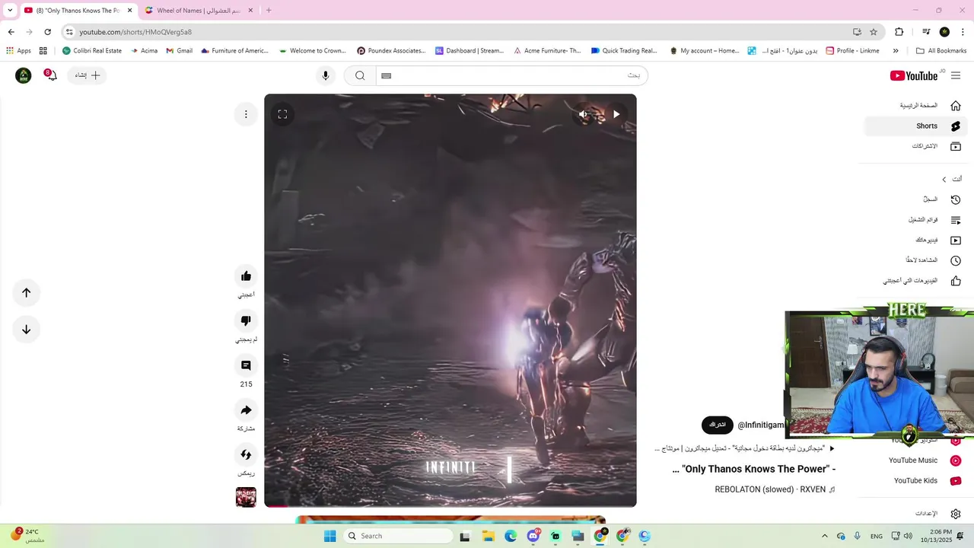974x548 pixels.
Task: Enter fullscreen on the short
Action: click(x=282, y=114)
